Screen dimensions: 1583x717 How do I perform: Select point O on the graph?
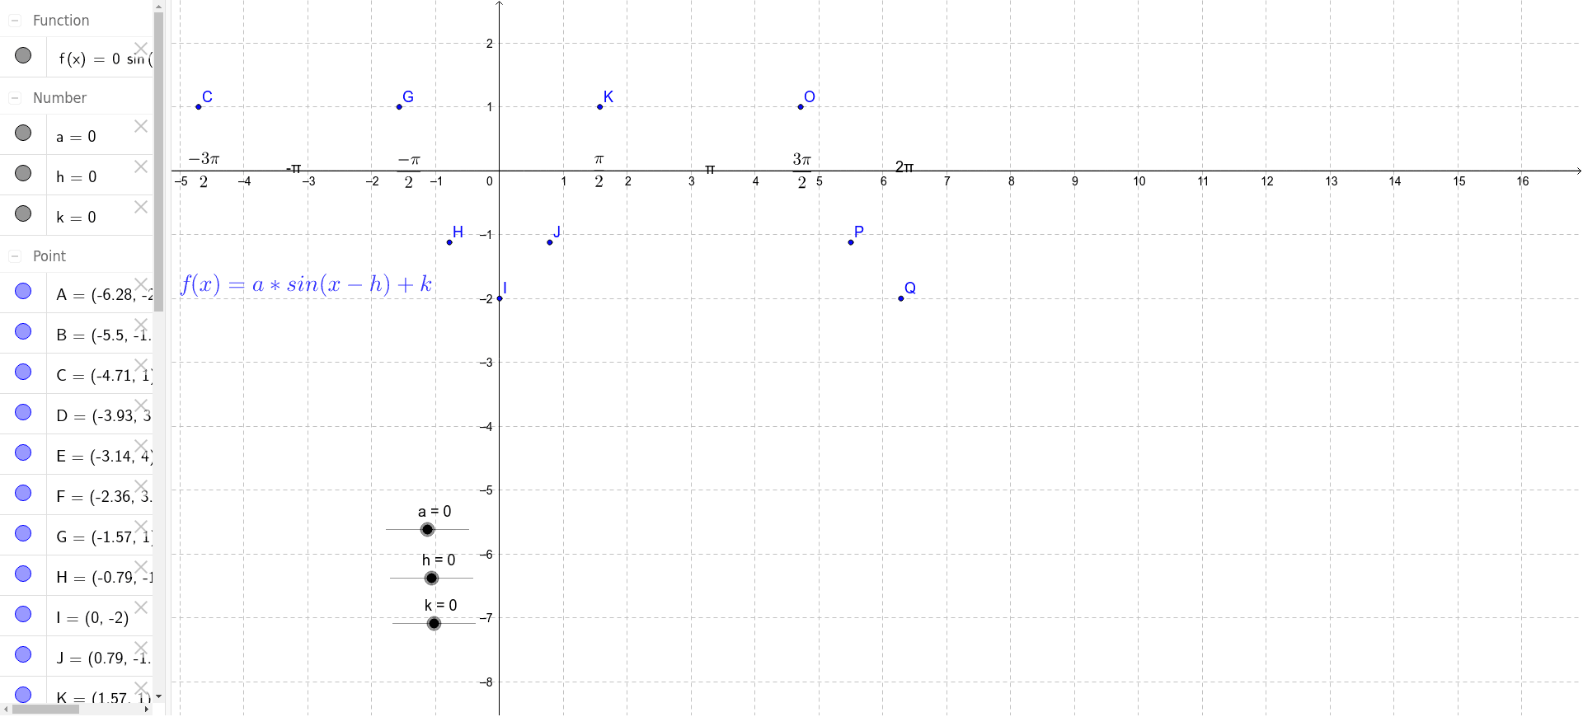pos(801,107)
